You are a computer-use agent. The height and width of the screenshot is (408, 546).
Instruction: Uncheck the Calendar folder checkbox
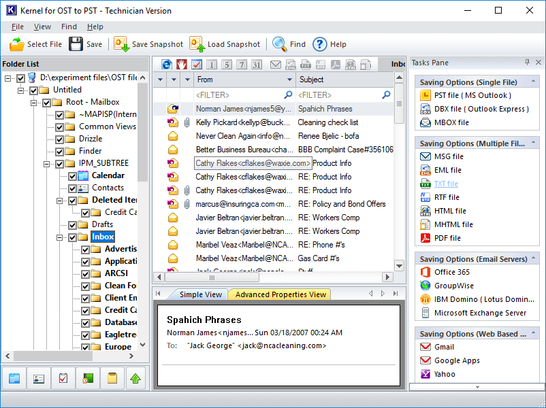72,176
